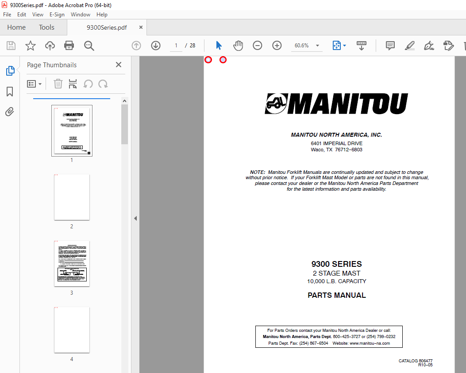This screenshot has height=373, width=466.
Task: Switch to the Tools tab
Action: (x=46, y=27)
